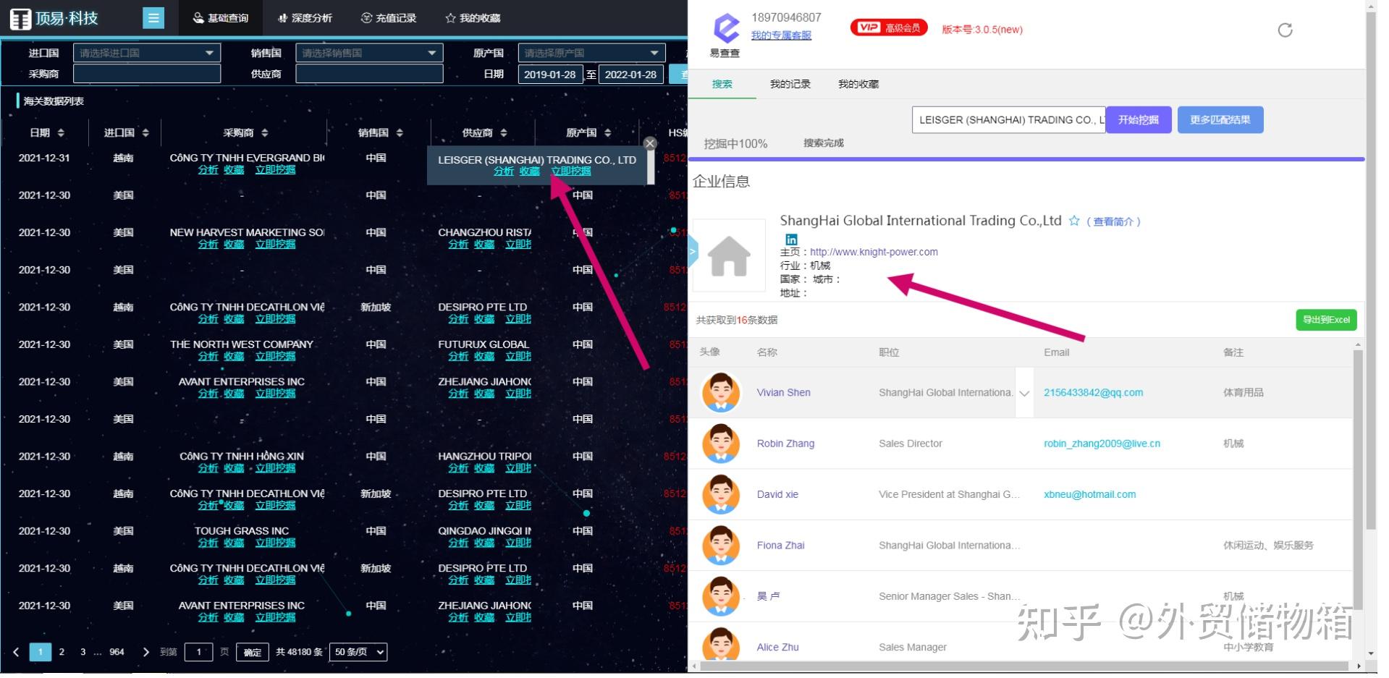Open the 原产国 dropdown

click(x=591, y=53)
